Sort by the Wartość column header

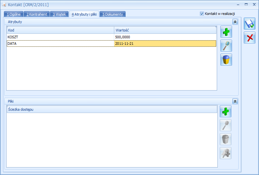pyautogui.click(x=165, y=30)
